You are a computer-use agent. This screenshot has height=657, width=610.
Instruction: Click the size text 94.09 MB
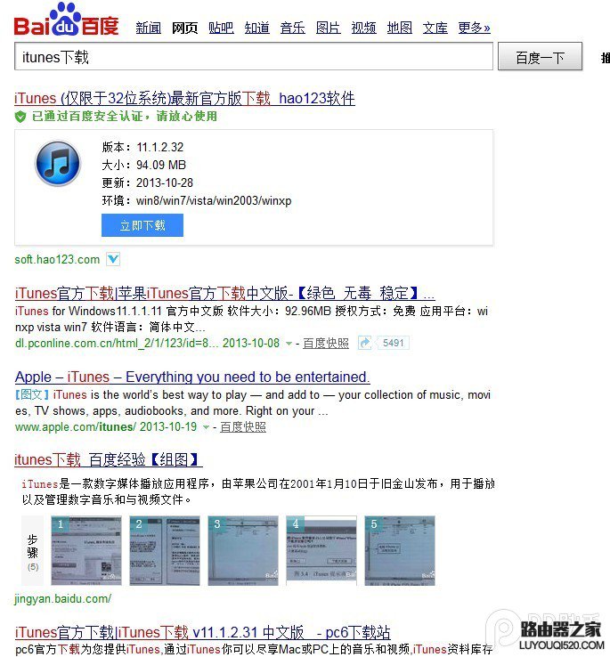pyautogui.click(x=161, y=165)
